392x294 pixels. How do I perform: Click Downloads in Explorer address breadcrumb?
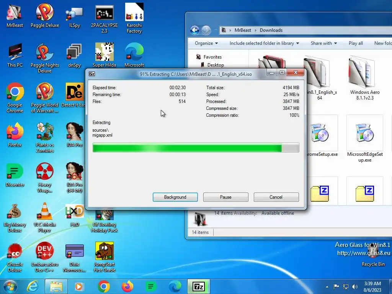pos(271,30)
